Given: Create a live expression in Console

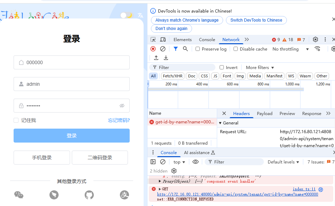Looking at the screenshot, I should [x=196, y=161].
